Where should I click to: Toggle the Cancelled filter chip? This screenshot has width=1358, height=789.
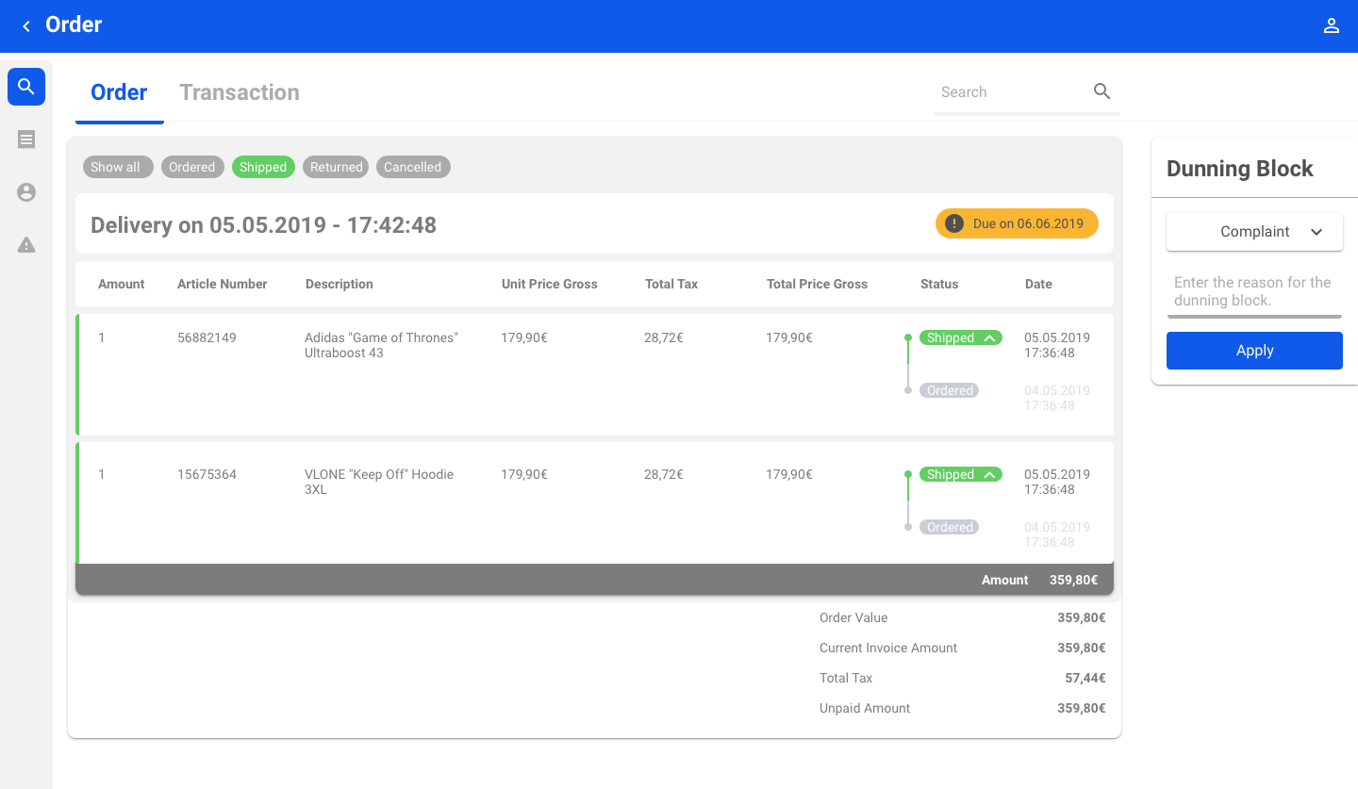(x=412, y=167)
